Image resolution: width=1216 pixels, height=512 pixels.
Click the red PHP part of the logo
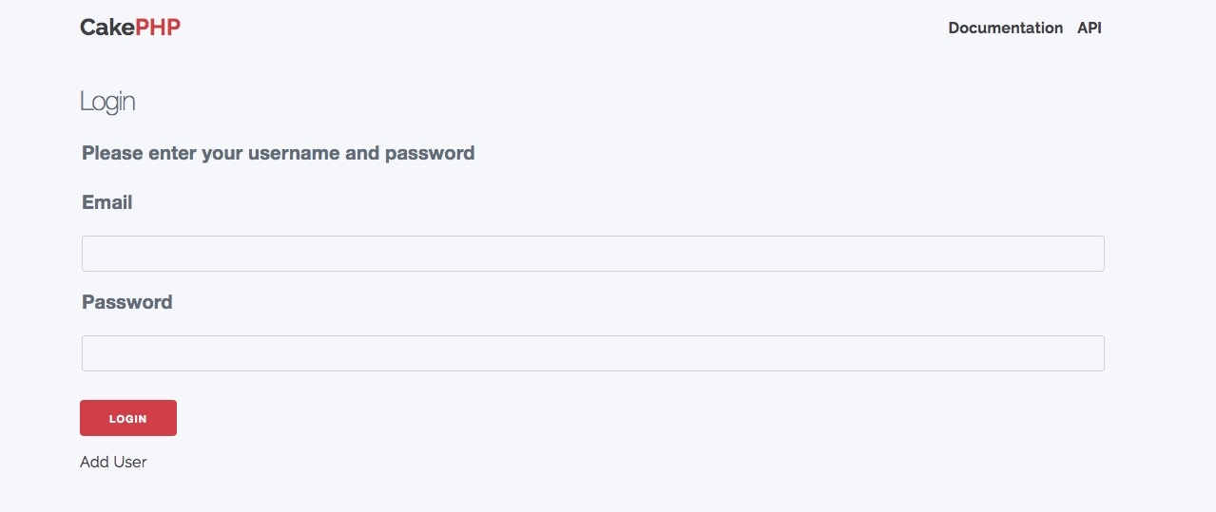tap(158, 28)
